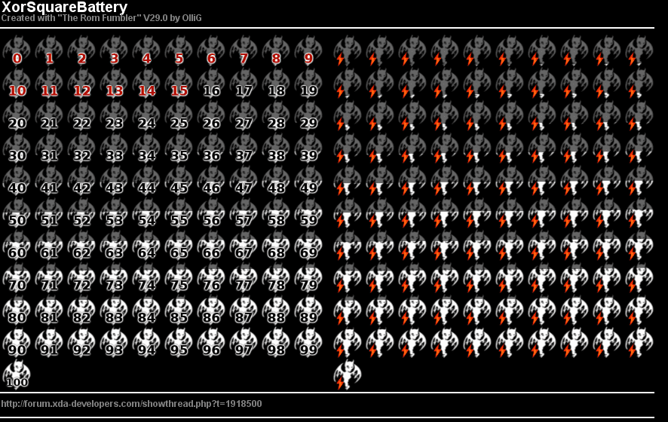Click the battery icon numbered 73
Viewport: 668px width, 422px height.
(x=114, y=277)
